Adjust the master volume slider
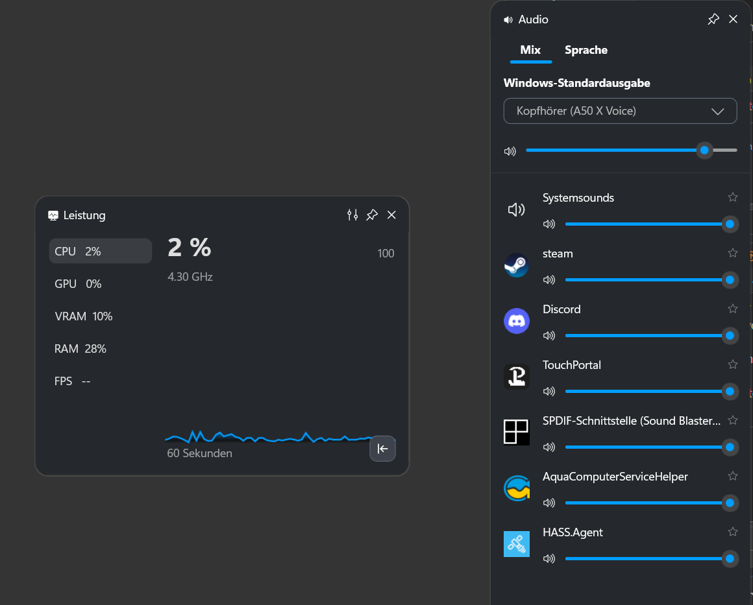Screen dimensions: 753x605 click(631, 150)
